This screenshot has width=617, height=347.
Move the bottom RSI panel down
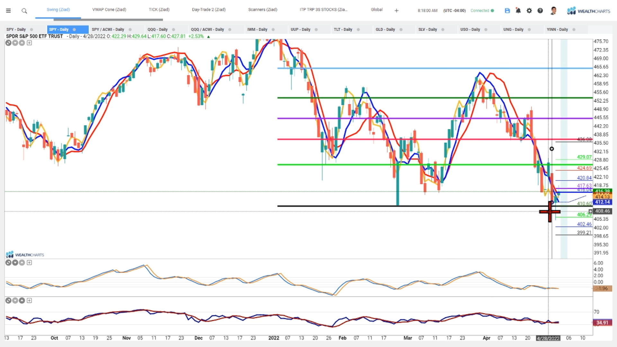[x=15, y=300]
